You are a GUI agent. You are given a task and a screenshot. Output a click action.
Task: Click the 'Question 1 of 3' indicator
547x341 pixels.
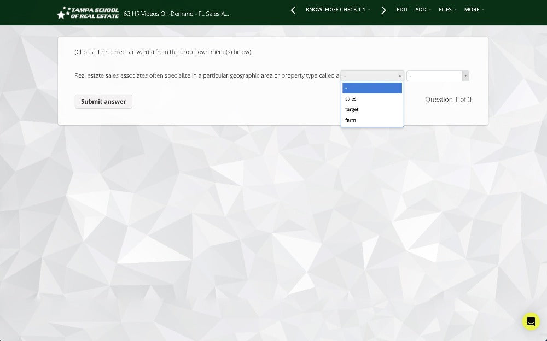(448, 99)
